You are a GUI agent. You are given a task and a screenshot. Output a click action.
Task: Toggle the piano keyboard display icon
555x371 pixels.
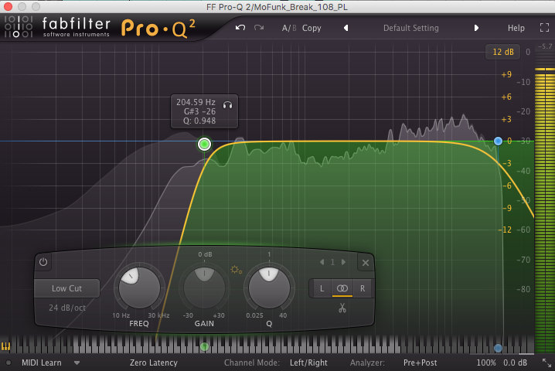(x=5, y=346)
